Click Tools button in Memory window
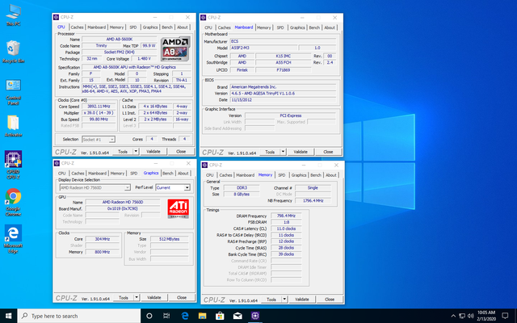The image size is (517, 323). (x=271, y=300)
